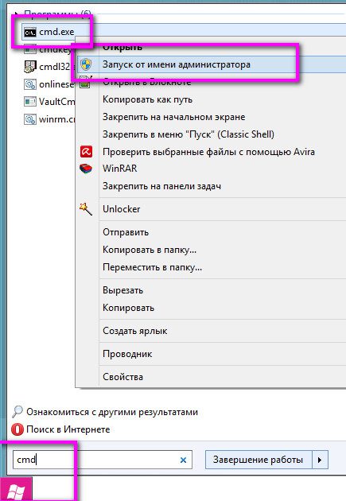Screen dimensions: 346x501
Task: Click the Unlocker magic wand icon
Action: (86, 208)
